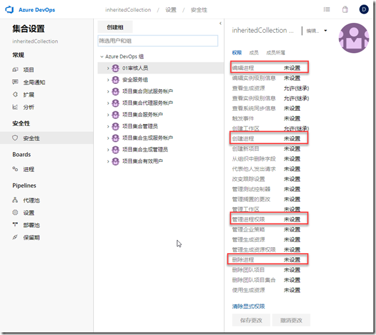
Task: Change 编辑进程 permission value
Action: [292, 68]
